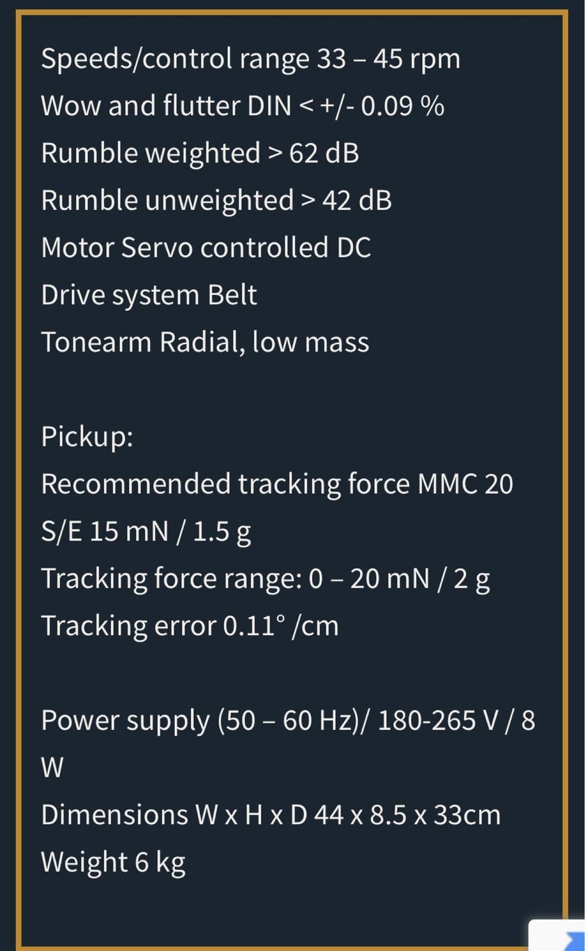Viewport: 585px width, 951px height.
Task: Click the Speeds/control range 33 – 45 rpm line
Action: point(250,60)
